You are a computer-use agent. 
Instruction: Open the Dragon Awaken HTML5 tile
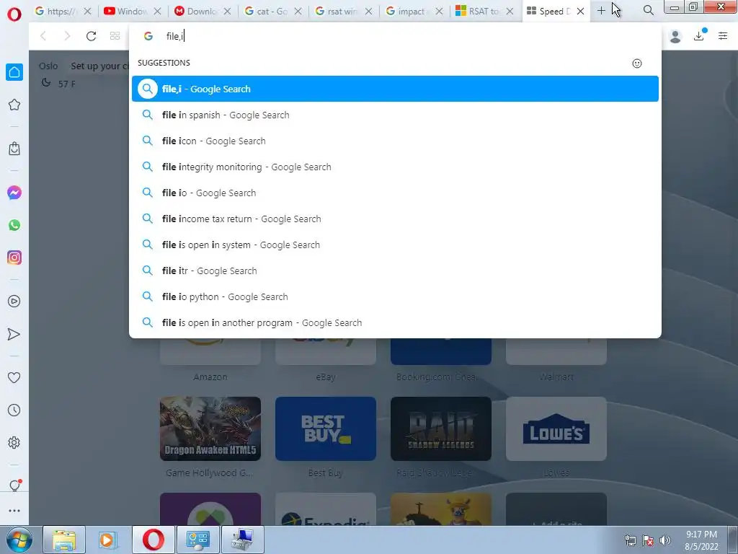(210, 428)
